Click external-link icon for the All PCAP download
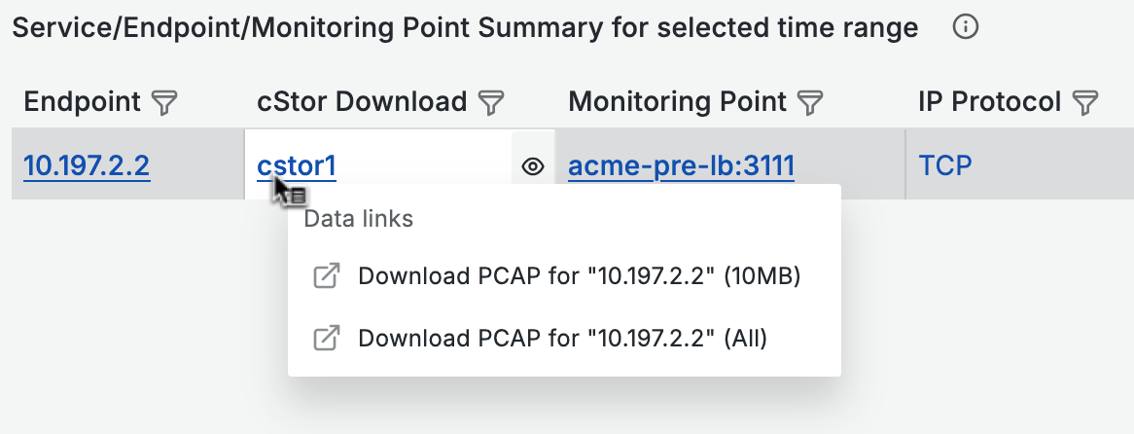 326,339
